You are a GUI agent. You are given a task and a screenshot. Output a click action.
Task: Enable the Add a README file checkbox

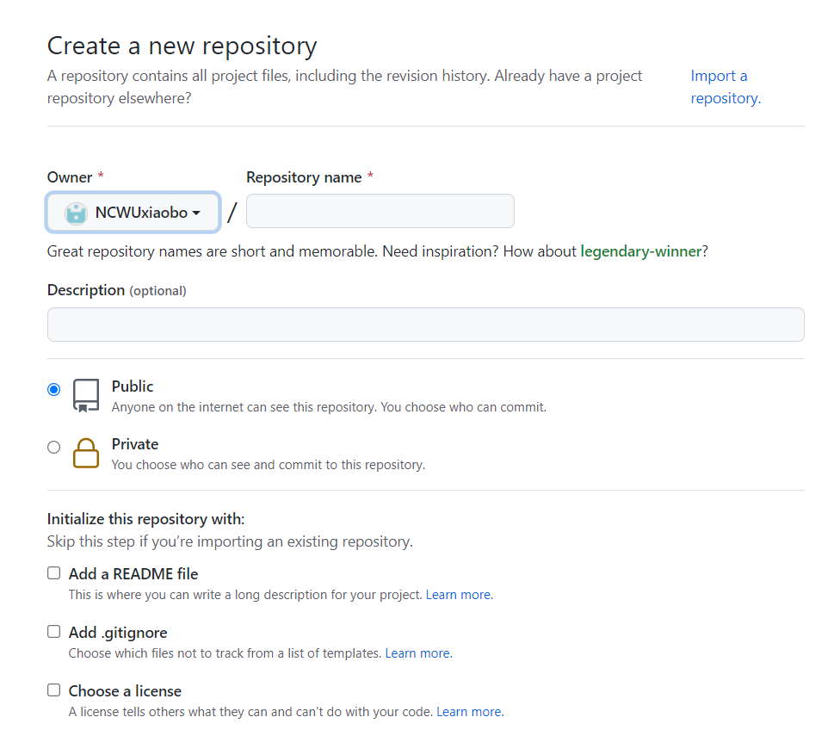coord(53,573)
